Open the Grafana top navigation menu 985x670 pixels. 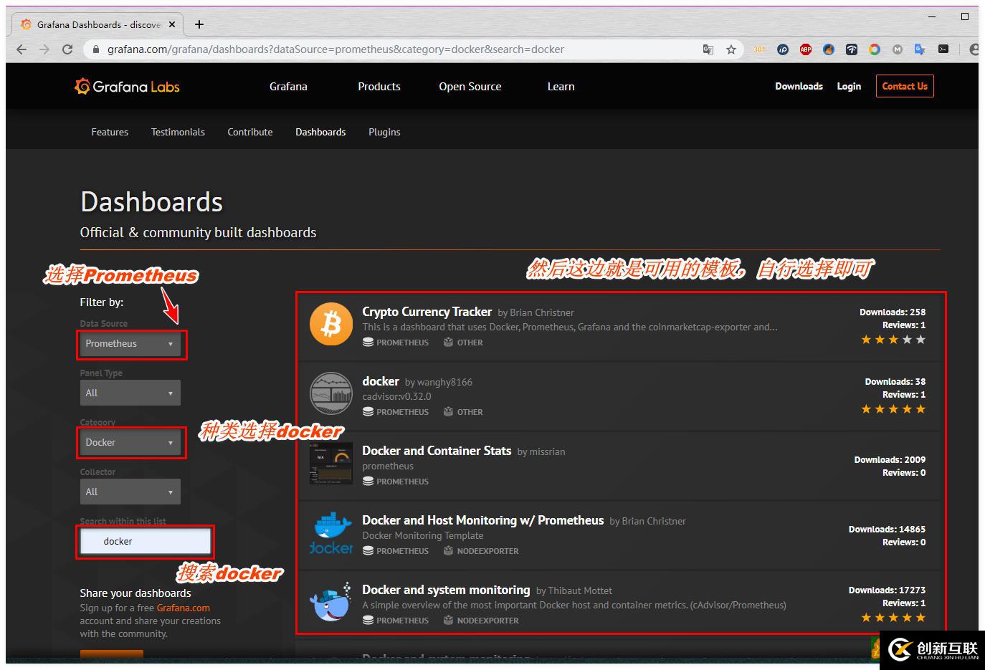[x=288, y=87]
